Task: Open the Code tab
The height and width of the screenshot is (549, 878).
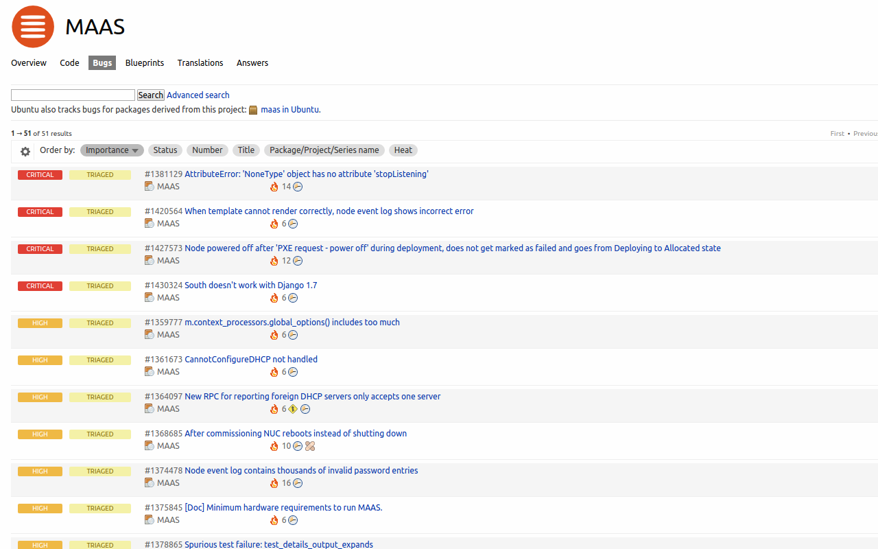Action: (69, 63)
